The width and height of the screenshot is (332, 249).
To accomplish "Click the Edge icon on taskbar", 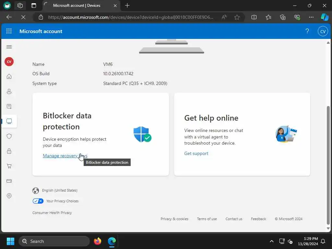I will 112,241.
